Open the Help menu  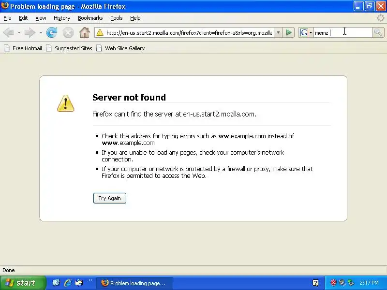135,18
